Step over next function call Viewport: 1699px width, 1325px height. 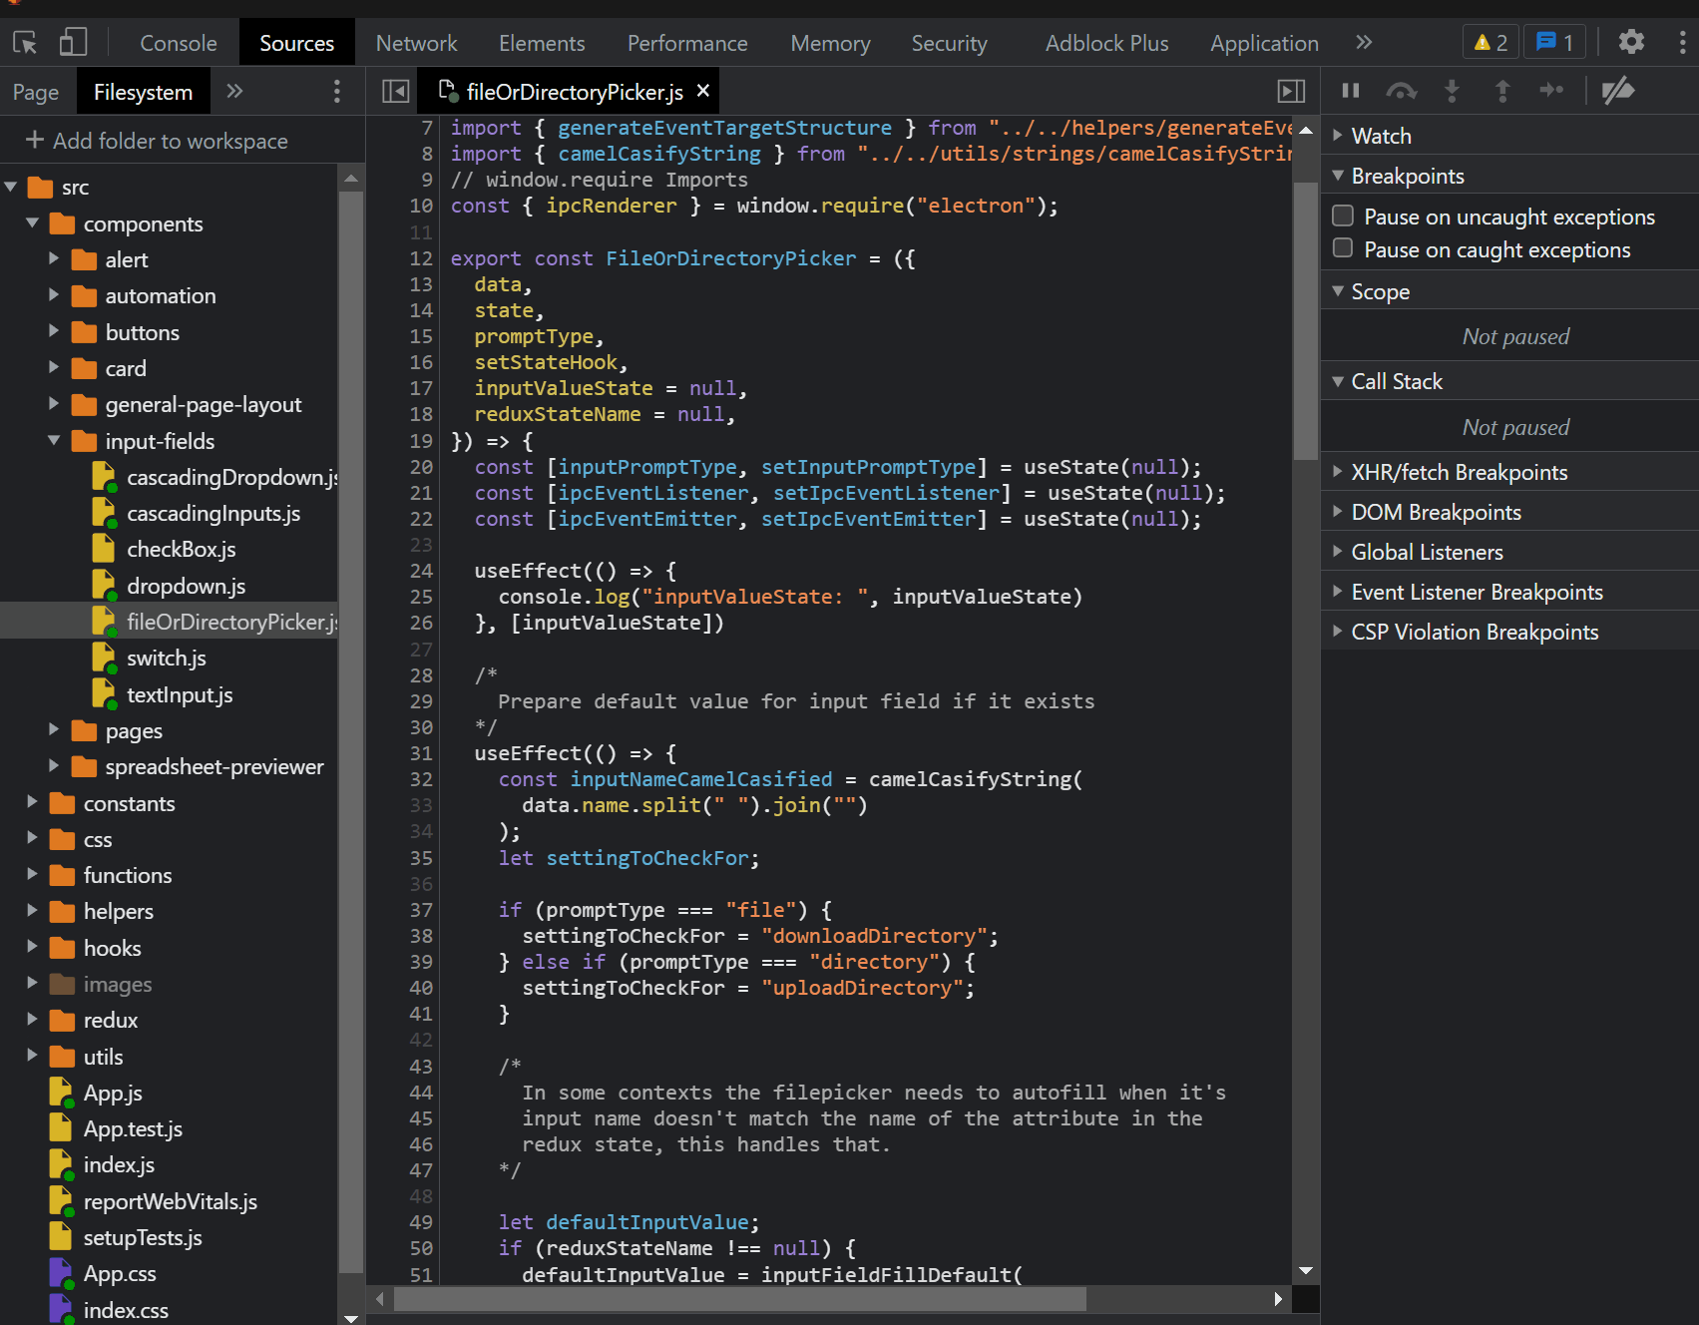tap(1402, 91)
